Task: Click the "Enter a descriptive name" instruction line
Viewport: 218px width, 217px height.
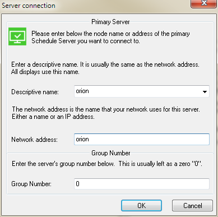Action: [x=105, y=64]
